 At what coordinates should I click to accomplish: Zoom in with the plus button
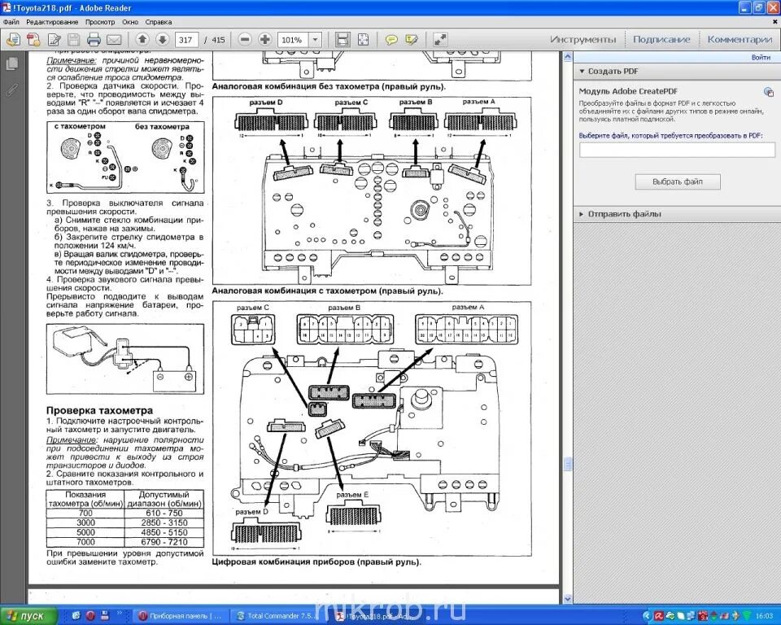click(265, 39)
